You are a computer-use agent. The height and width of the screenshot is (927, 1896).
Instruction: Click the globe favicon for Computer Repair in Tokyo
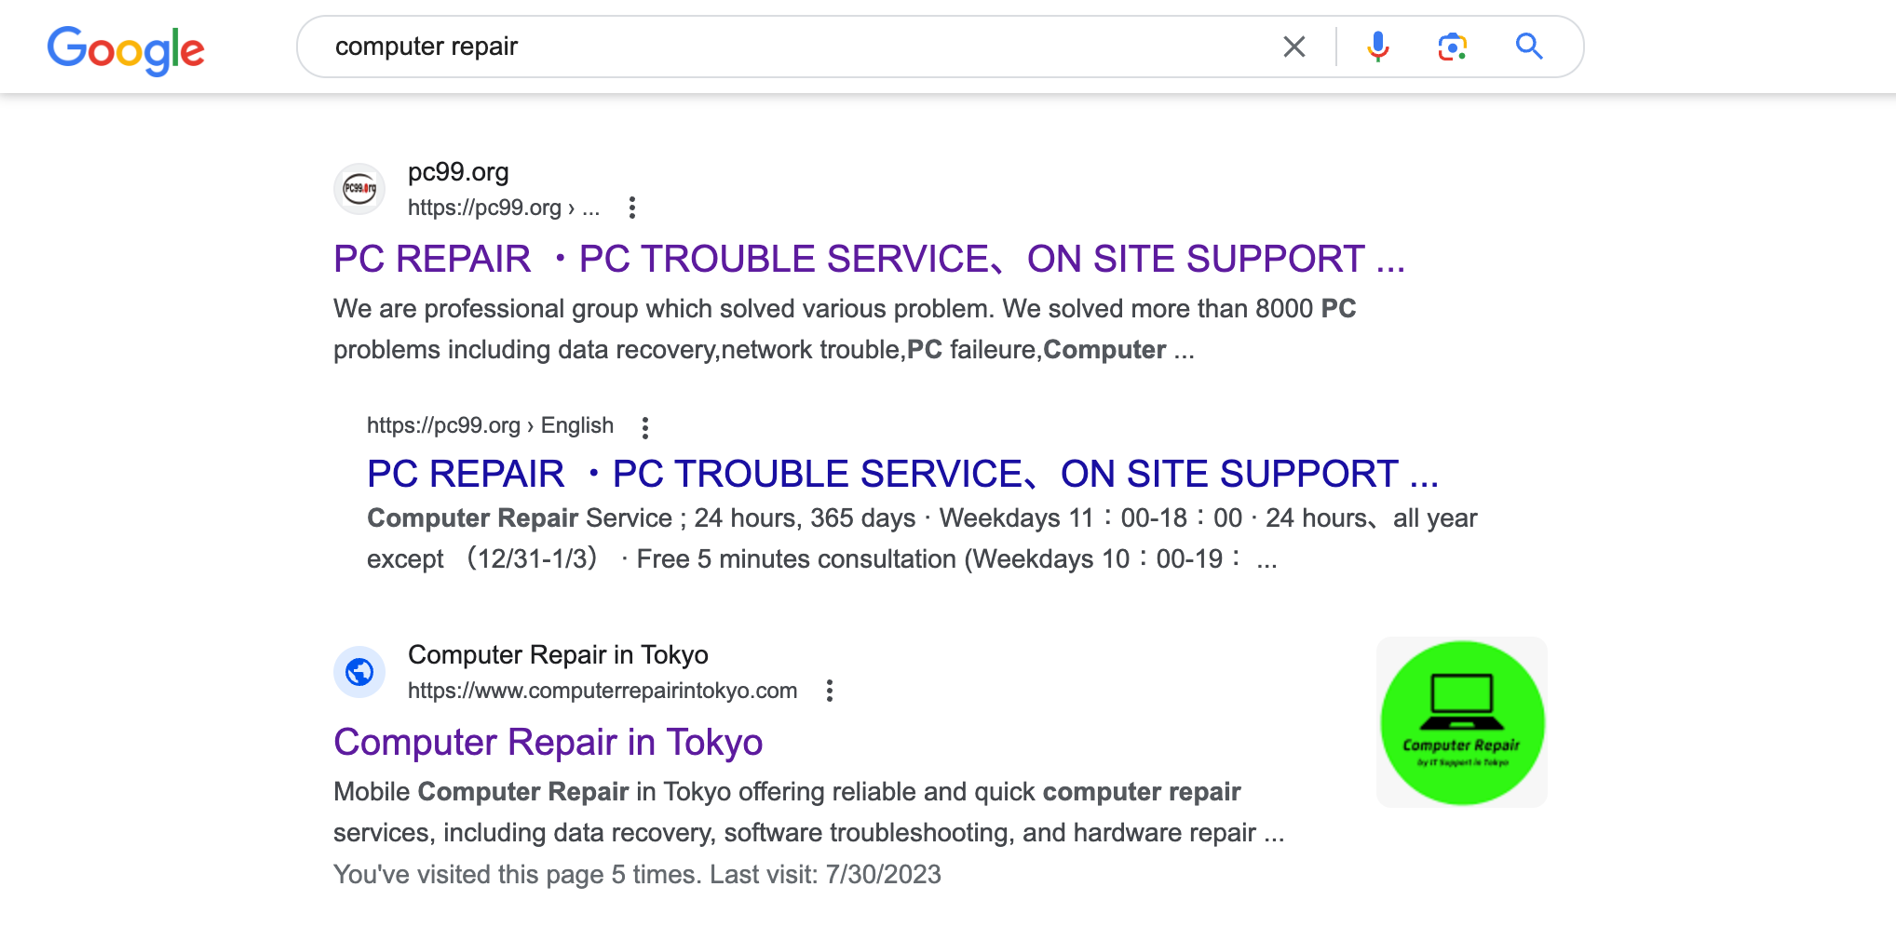pos(359,672)
